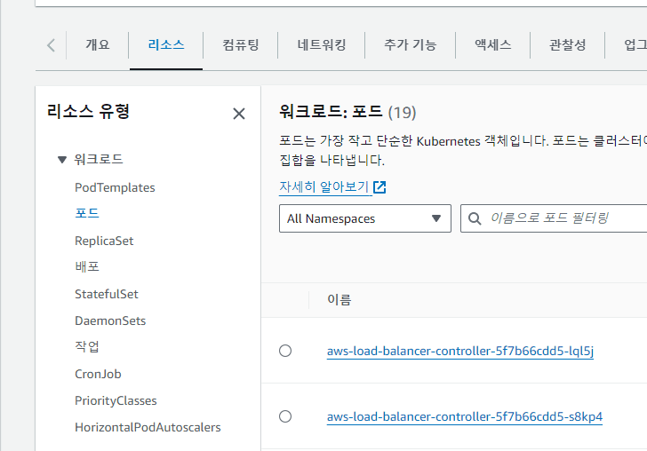
Task: Collapse the 워크로드 tree section
Action: [x=61, y=160]
